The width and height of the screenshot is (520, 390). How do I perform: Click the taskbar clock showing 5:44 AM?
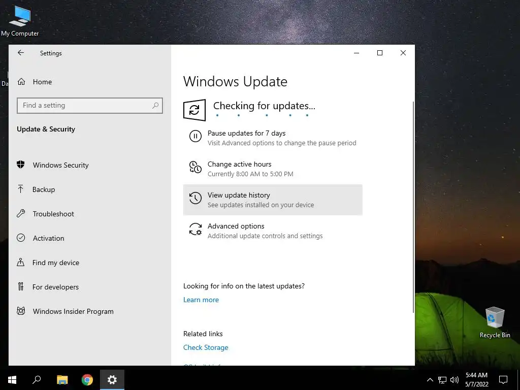pos(476,380)
